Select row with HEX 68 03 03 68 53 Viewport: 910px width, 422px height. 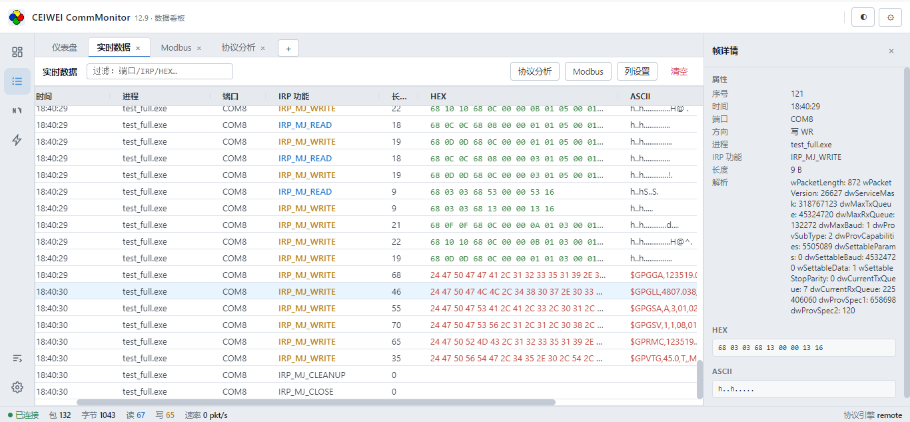pos(366,191)
